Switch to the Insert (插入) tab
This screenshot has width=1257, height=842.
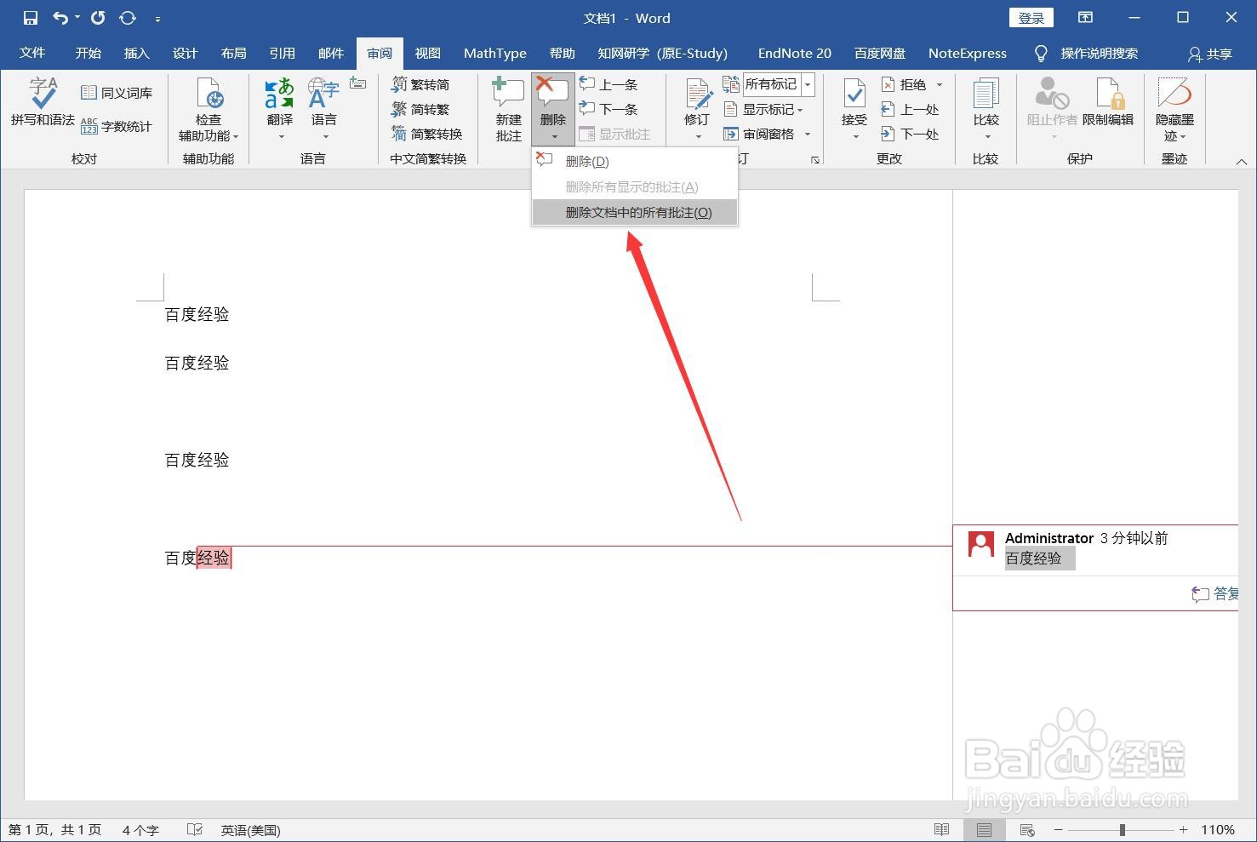[x=136, y=53]
